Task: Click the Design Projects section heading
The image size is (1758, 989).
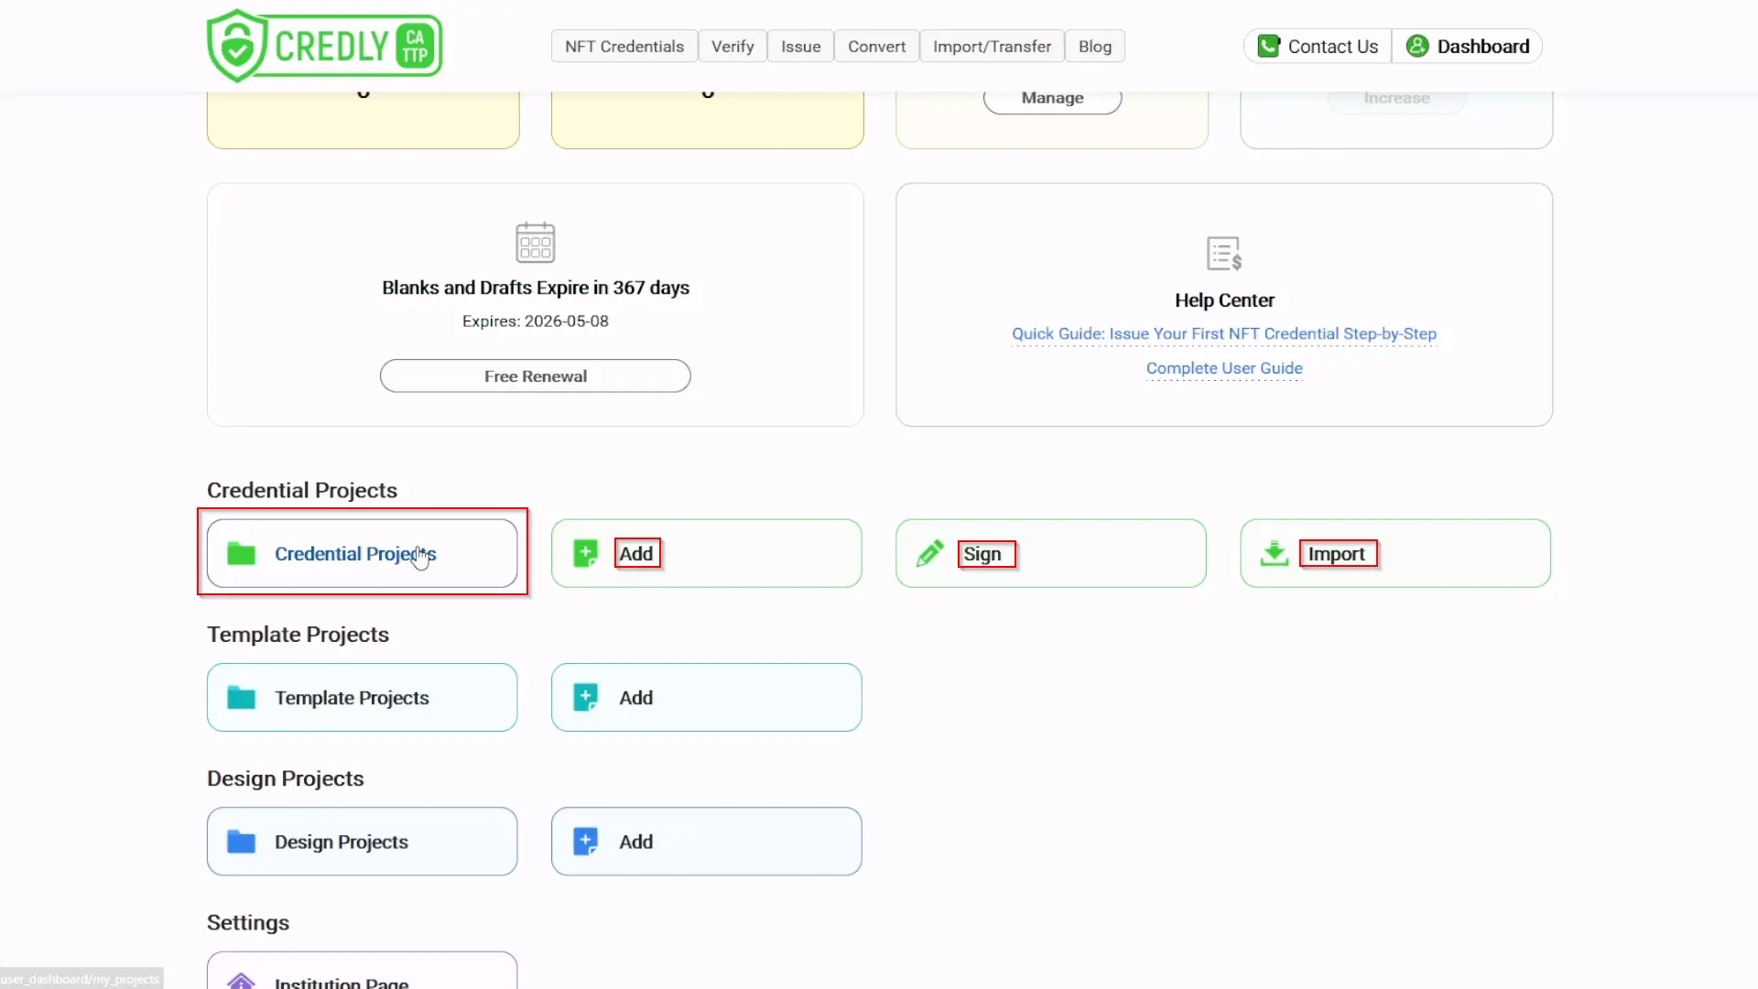Action: (x=286, y=777)
